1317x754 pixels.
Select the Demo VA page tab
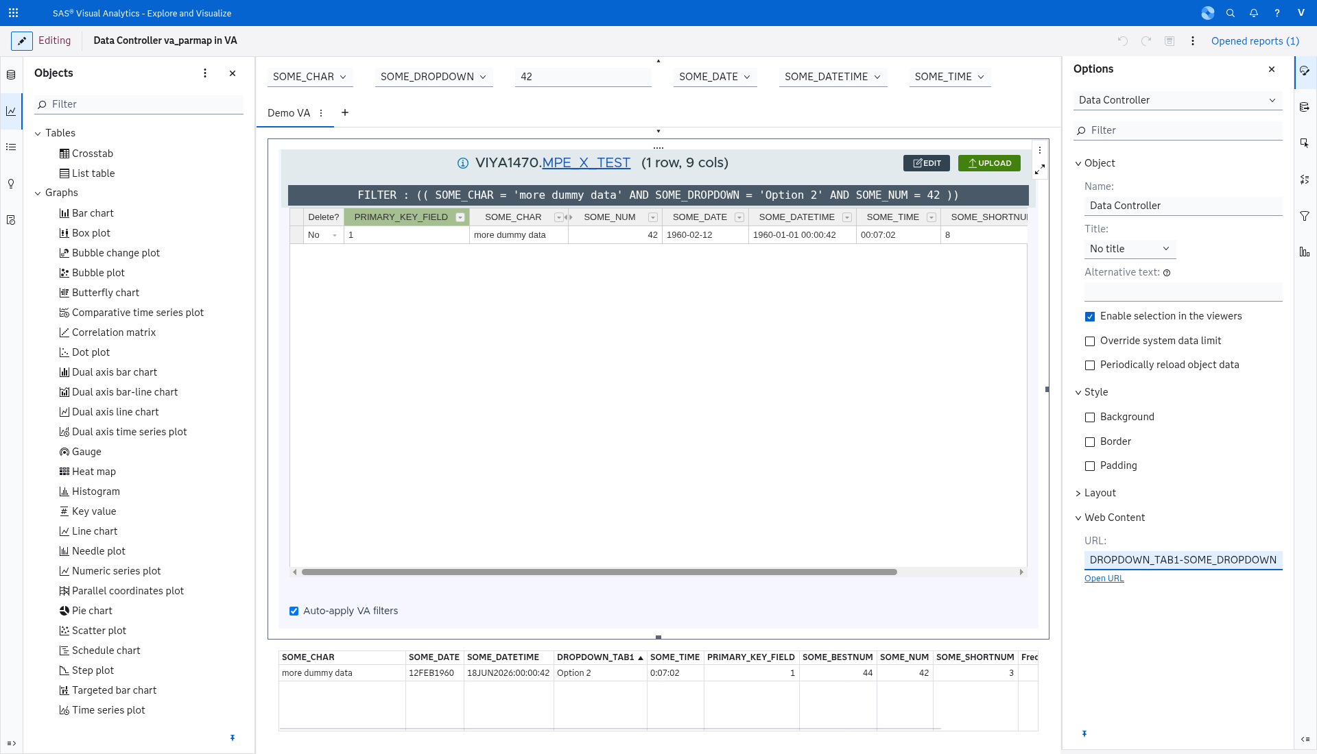point(289,113)
